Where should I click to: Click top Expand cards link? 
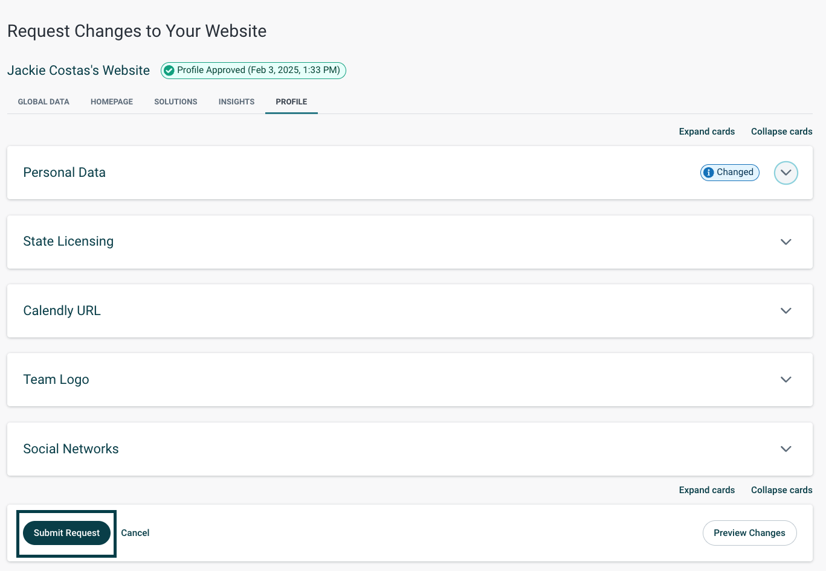coord(707,132)
